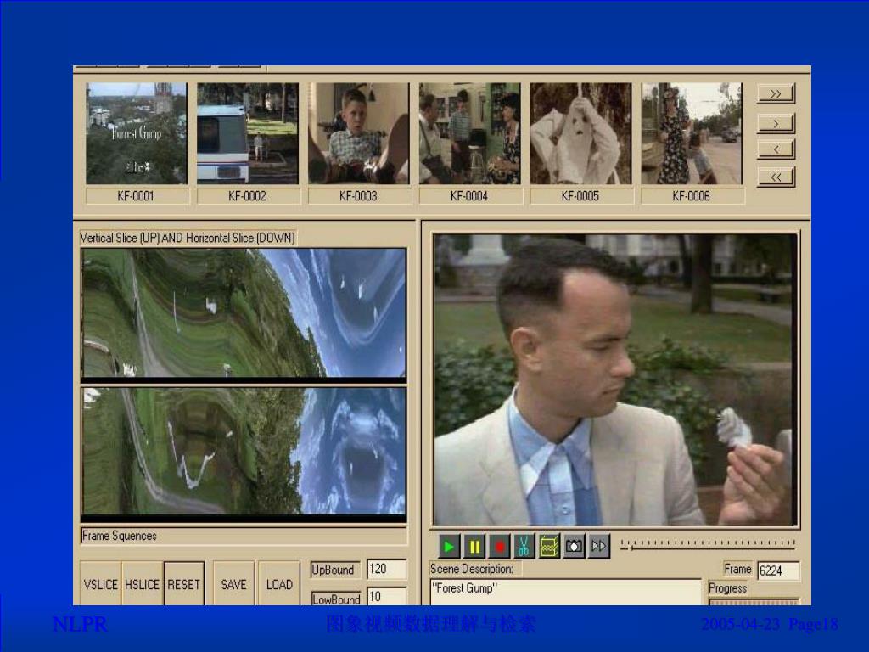
Task: Click the Scene Description label
Action: (472, 569)
